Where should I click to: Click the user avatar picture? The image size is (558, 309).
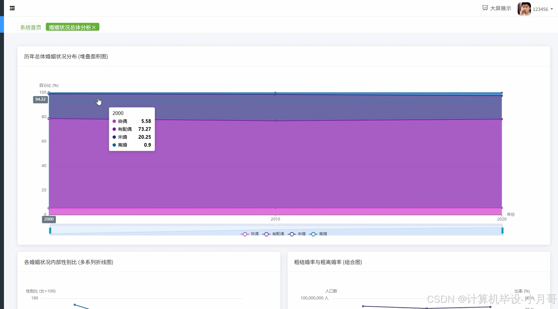pos(524,9)
